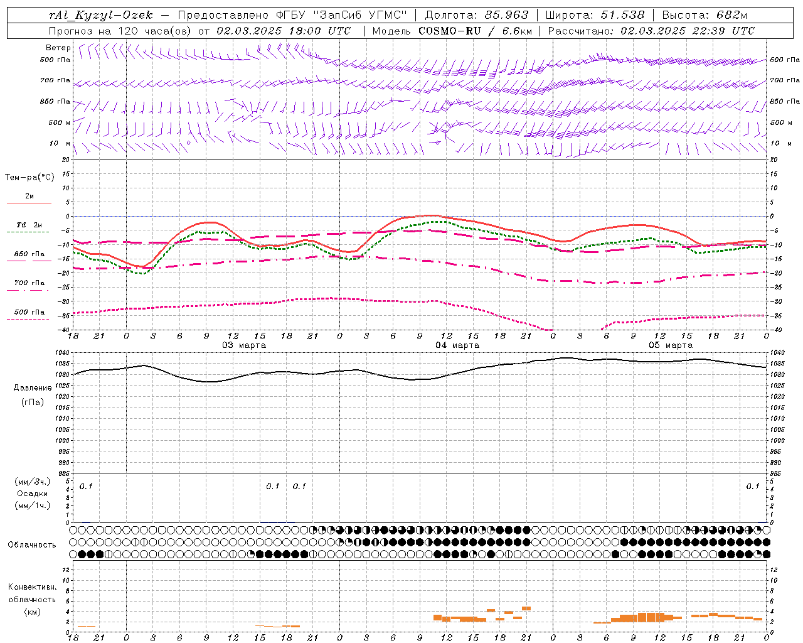Click the last 0.1 precipitation value at right
Image resolution: width=803 pixels, height=643 pixels.
pos(753,486)
